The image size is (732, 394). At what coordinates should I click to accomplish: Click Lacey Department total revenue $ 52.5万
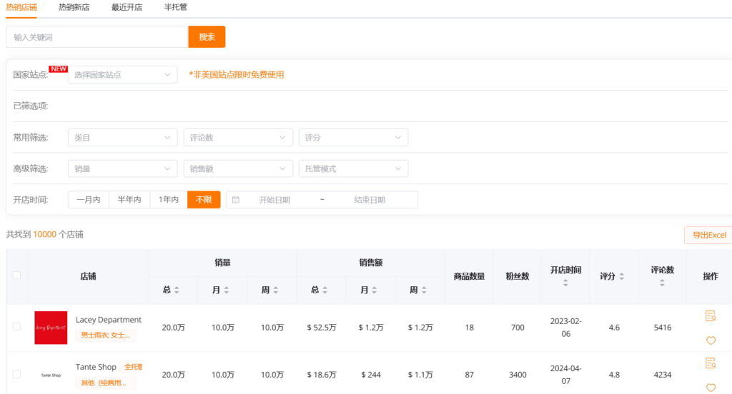(322, 328)
